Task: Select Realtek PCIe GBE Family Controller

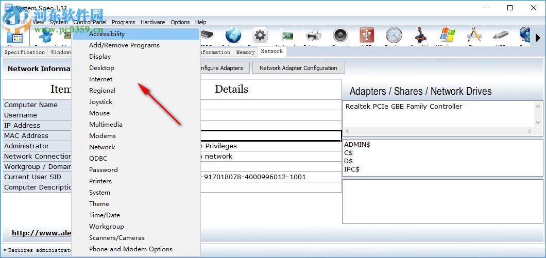Action: tap(404, 107)
